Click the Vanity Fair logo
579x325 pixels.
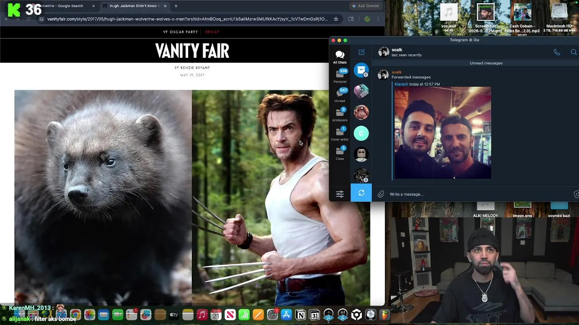pos(192,51)
